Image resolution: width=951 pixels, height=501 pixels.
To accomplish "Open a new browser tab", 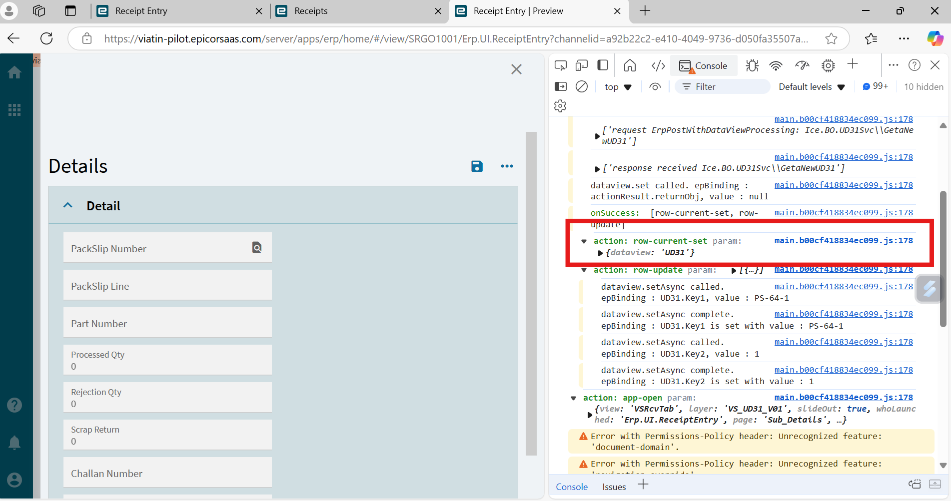I will [645, 10].
